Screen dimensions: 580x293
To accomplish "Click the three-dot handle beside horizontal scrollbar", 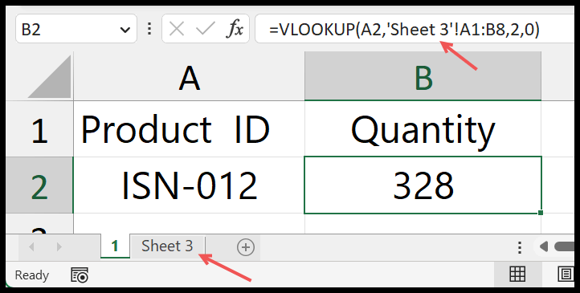I will click(520, 247).
